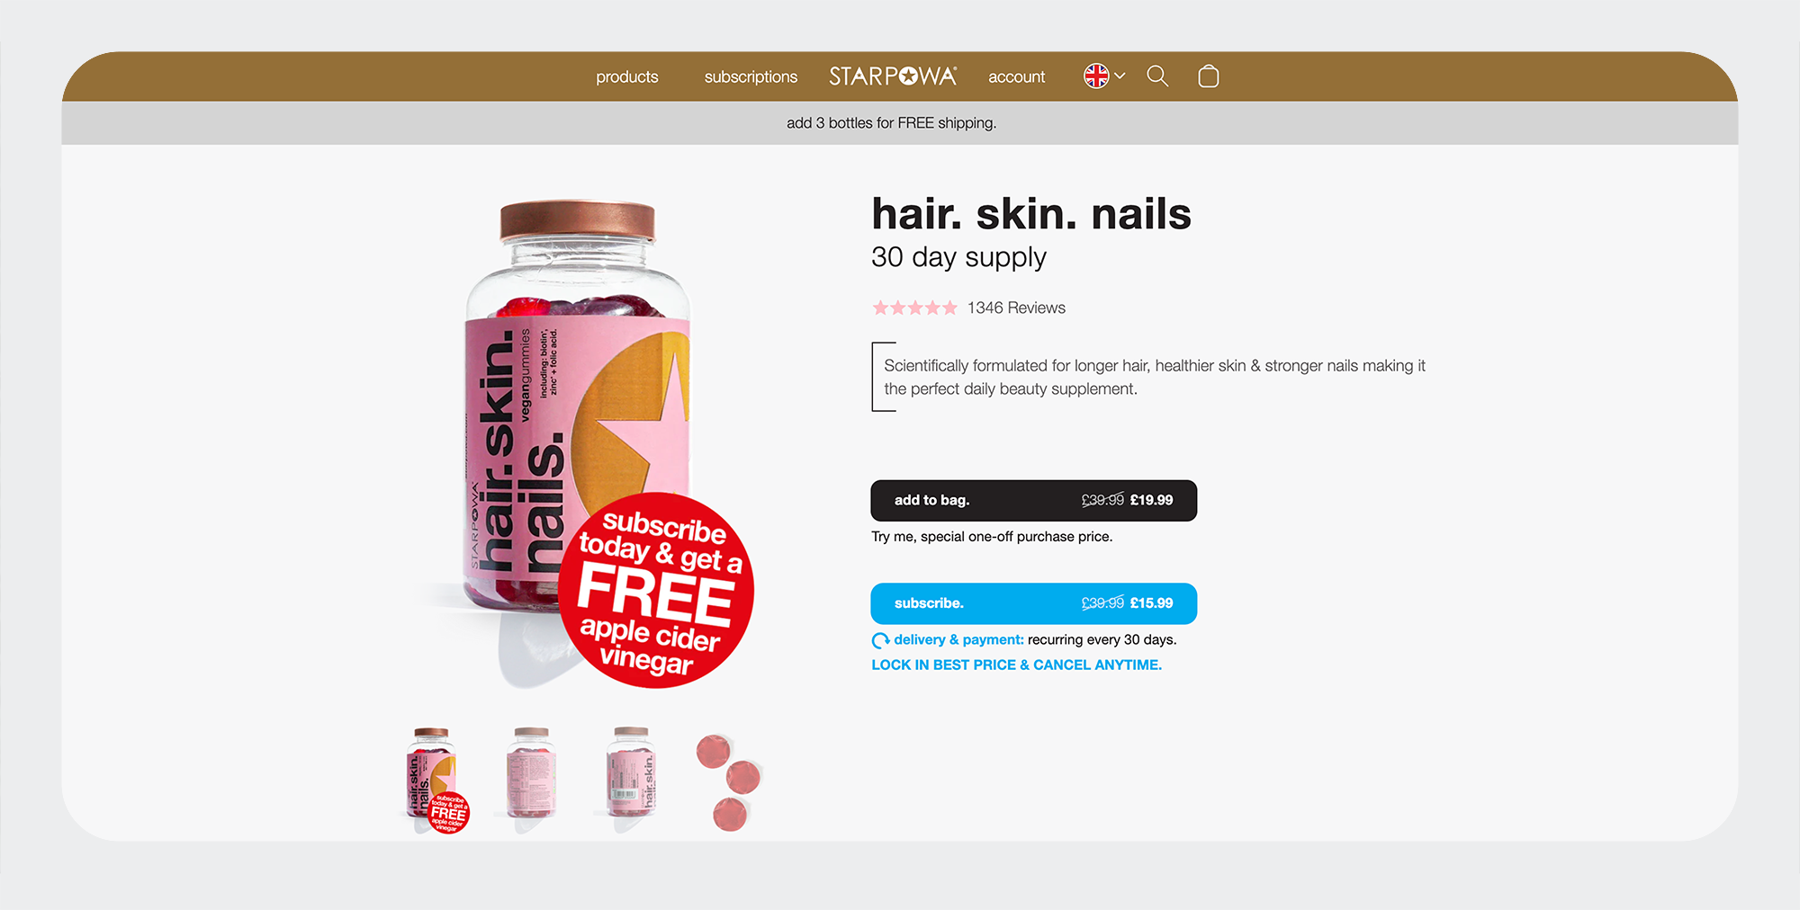The width and height of the screenshot is (1800, 910).
Task: Click the blue subscribe button
Action: (1033, 603)
